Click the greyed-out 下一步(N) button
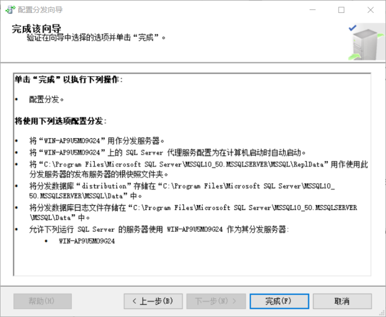 tap(216, 301)
